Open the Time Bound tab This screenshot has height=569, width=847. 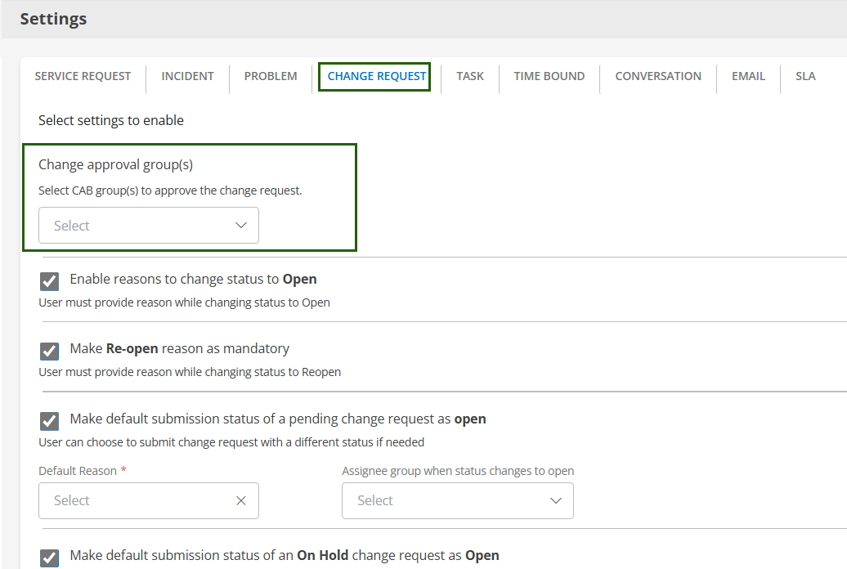549,76
